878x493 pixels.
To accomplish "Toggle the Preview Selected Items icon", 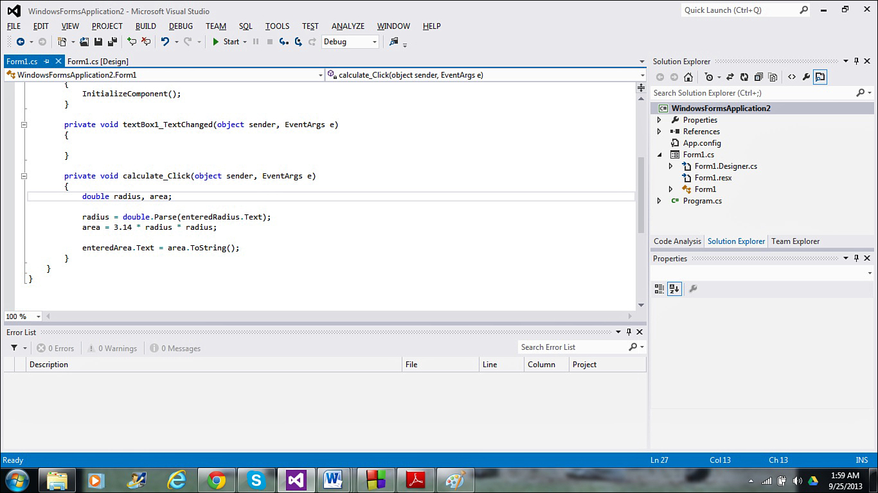I will tap(820, 77).
